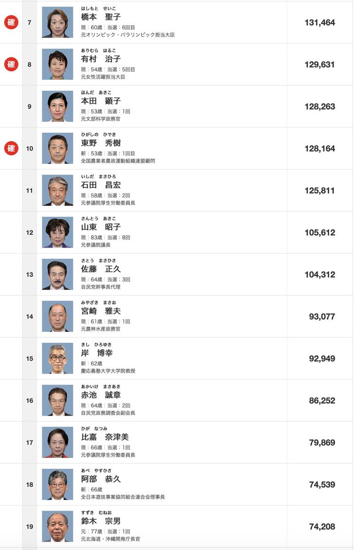Image resolution: width=354 pixels, height=550 pixels.
Task: Click the 確 badge next to 有村治子
Action: [x=11, y=65]
